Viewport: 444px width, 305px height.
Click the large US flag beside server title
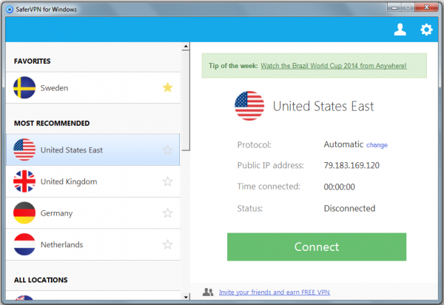pyautogui.click(x=249, y=106)
